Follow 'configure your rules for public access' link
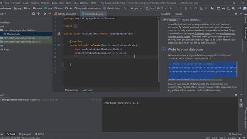This screenshot has width=247, height=139. (x=201, y=35)
